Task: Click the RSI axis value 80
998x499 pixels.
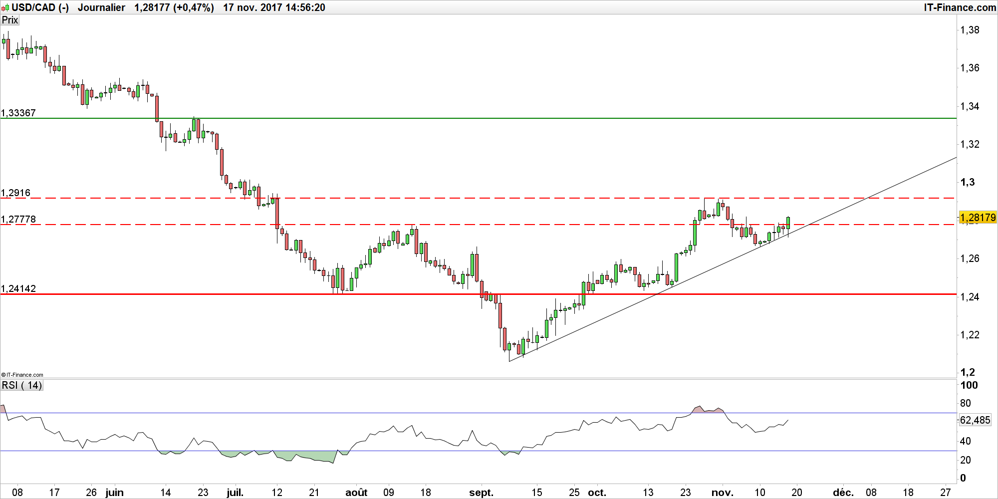Action: (x=966, y=403)
